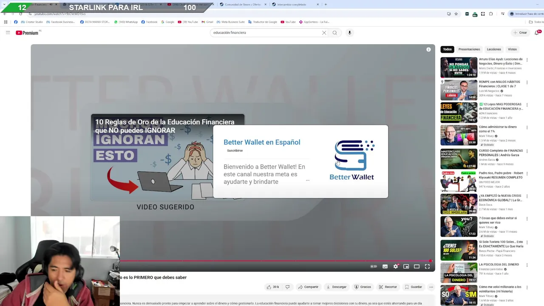Open options for 'CURSO Completo de FINANZAS' video
The image size is (544, 306).
click(x=527, y=151)
